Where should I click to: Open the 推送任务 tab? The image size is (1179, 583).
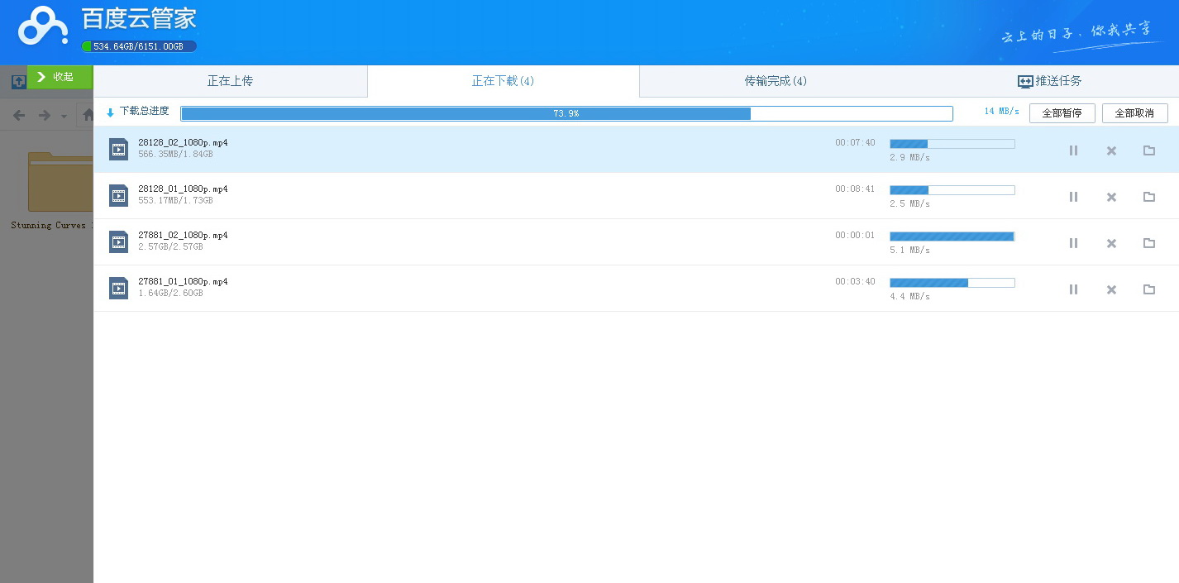click(1049, 81)
